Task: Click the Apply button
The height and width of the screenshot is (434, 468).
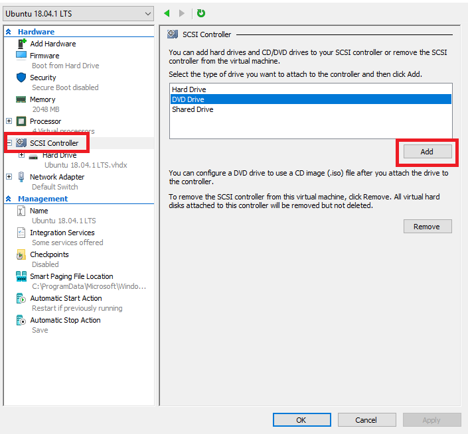Action: click(x=431, y=420)
